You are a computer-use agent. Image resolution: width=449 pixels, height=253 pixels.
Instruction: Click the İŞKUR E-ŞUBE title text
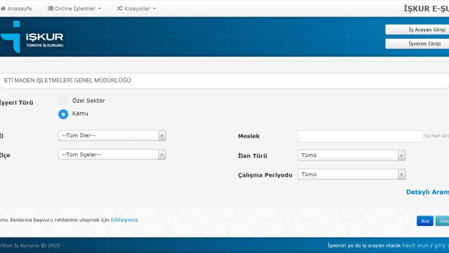[426, 9]
